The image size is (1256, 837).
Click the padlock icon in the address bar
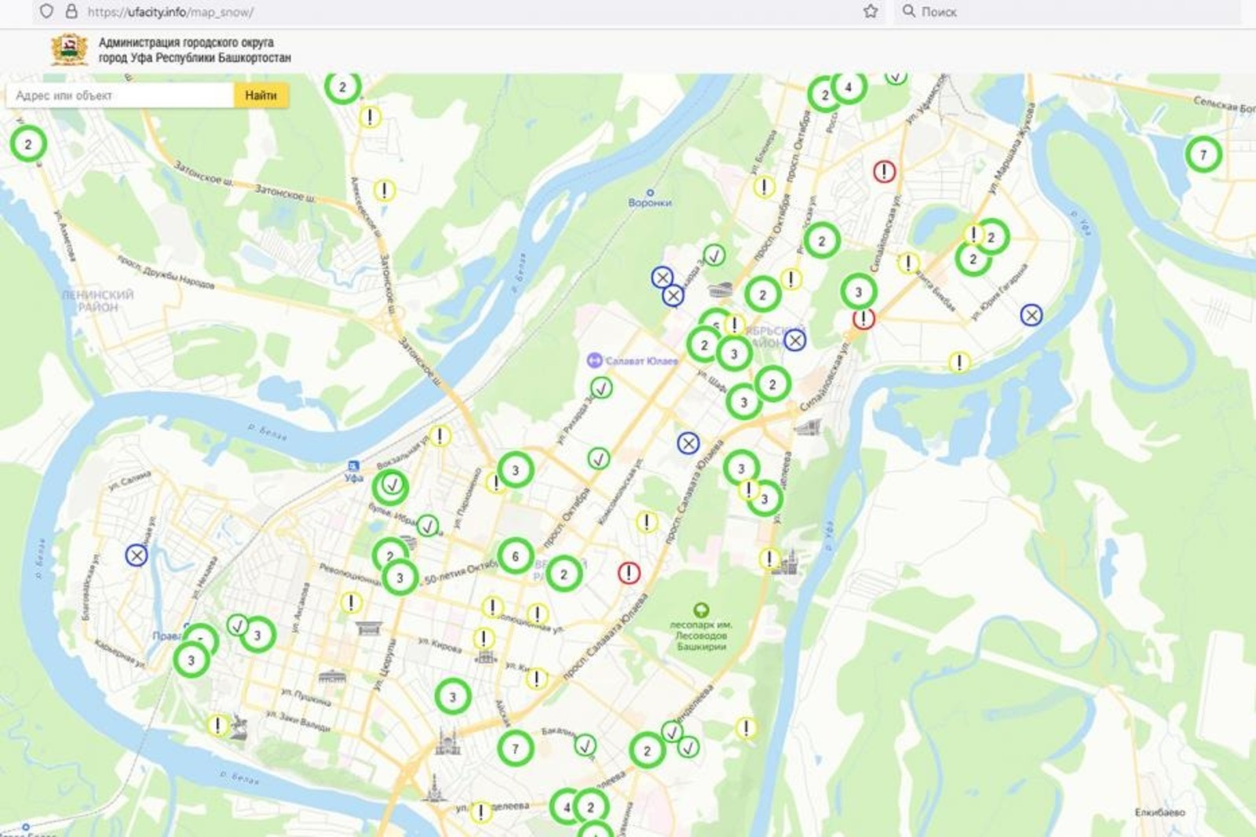(x=71, y=12)
